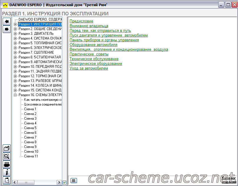Open Оборудование автомобиля link
Screen dimensions: 238x186
click(x=93, y=45)
